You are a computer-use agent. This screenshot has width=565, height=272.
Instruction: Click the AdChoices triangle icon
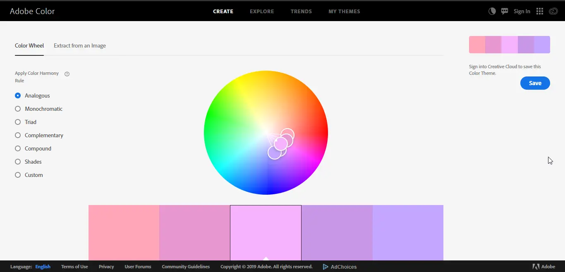point(326,267)
